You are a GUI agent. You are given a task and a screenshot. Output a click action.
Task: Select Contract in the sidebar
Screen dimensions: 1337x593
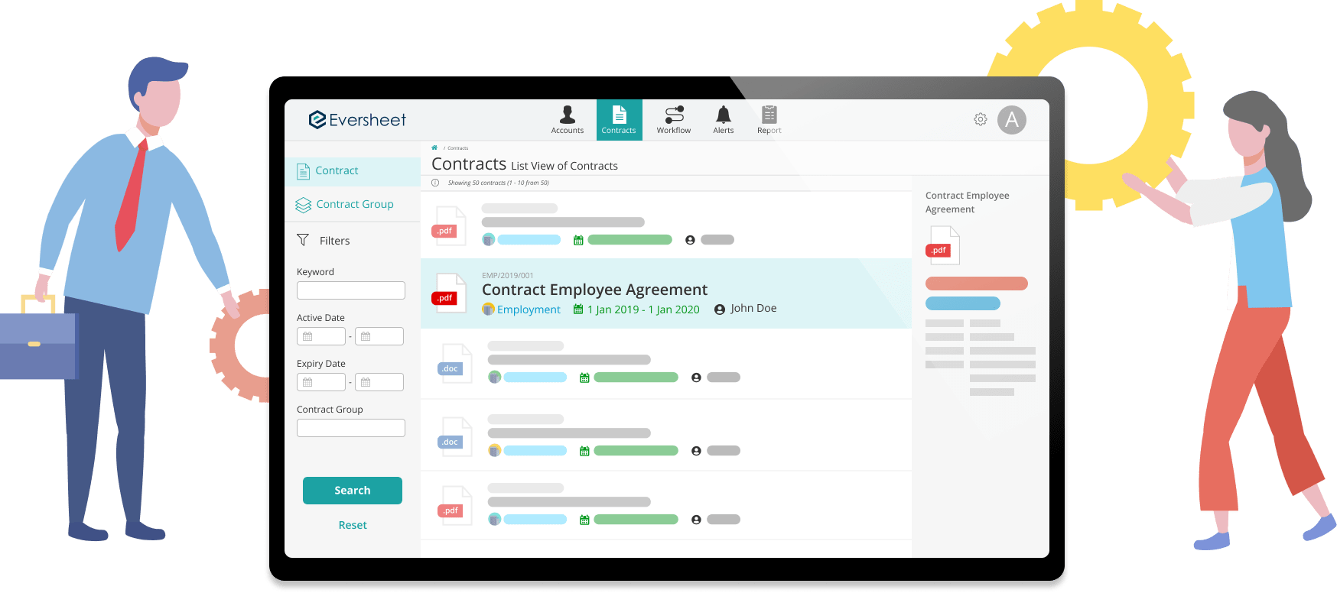click(337, 171)
